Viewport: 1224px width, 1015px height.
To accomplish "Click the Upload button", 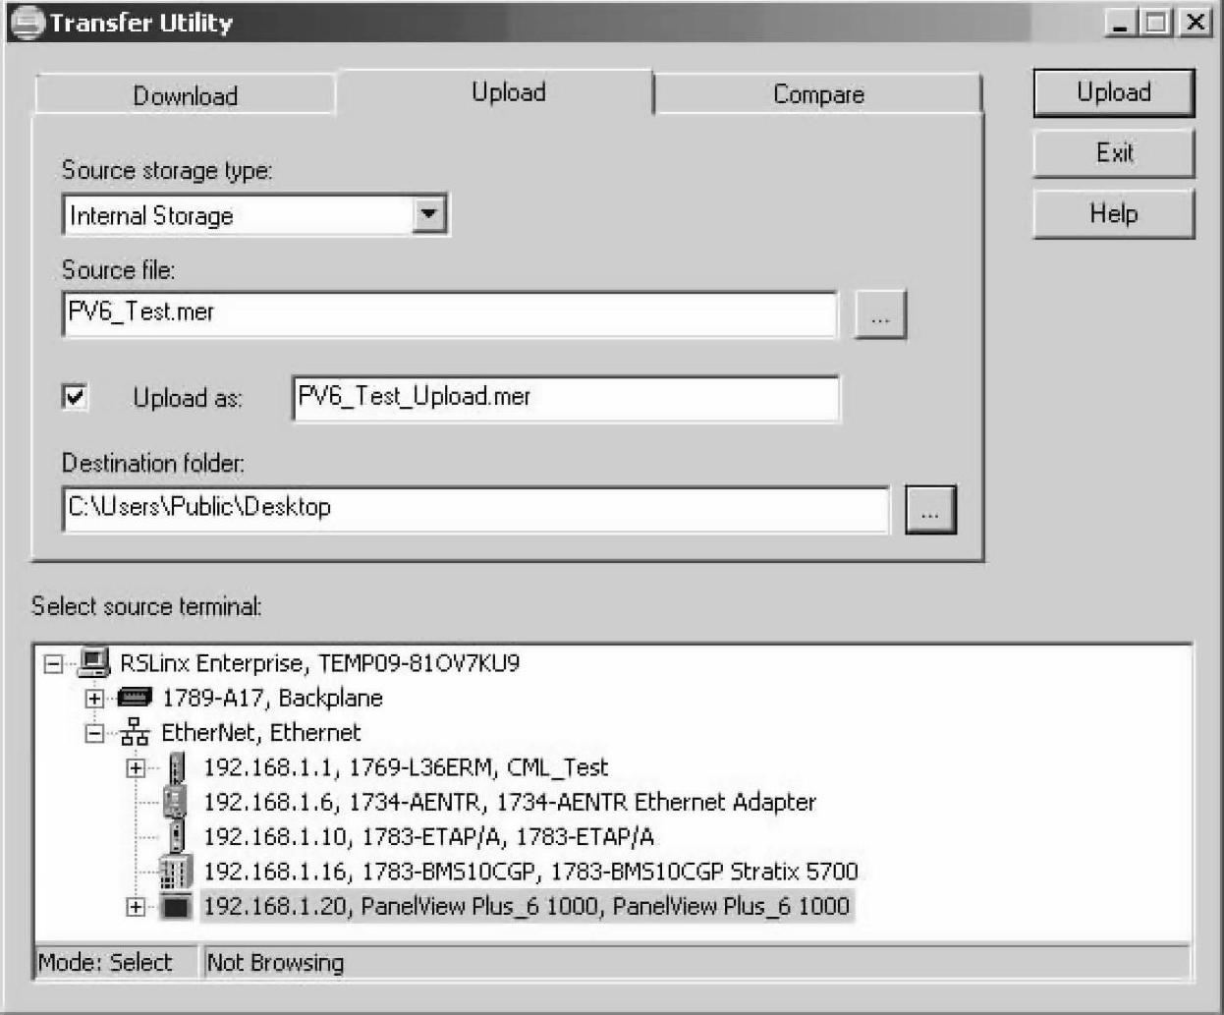I will 1114,92.
